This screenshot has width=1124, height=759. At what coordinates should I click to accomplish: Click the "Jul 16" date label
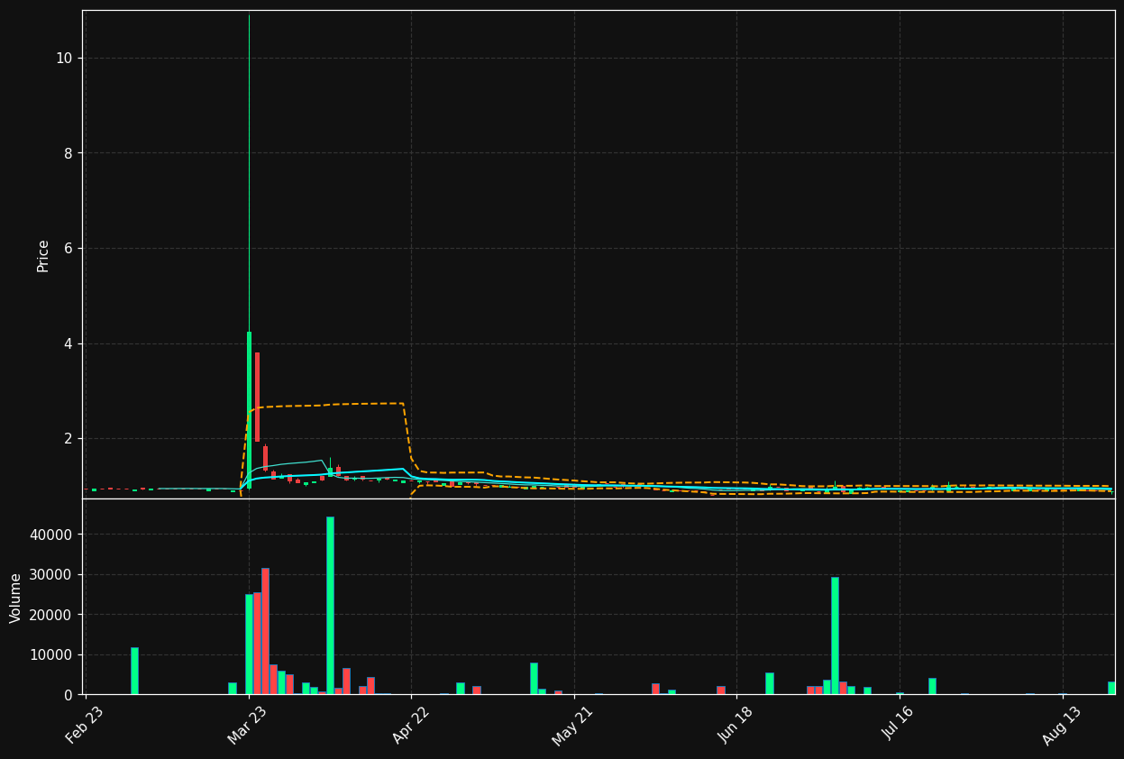pos(898,725)
